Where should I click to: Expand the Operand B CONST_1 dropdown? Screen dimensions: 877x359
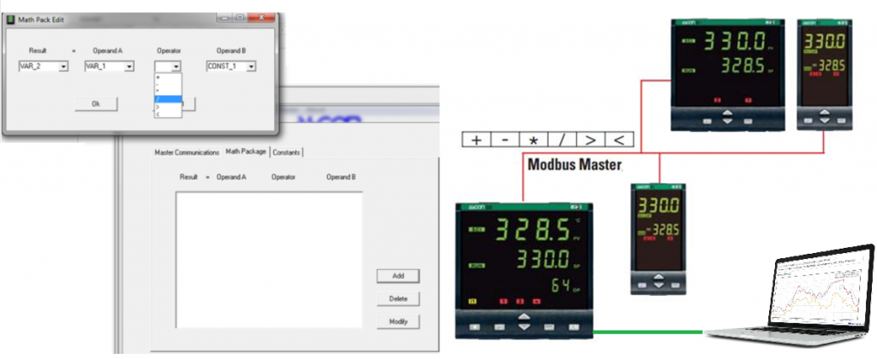click(251, 67)
